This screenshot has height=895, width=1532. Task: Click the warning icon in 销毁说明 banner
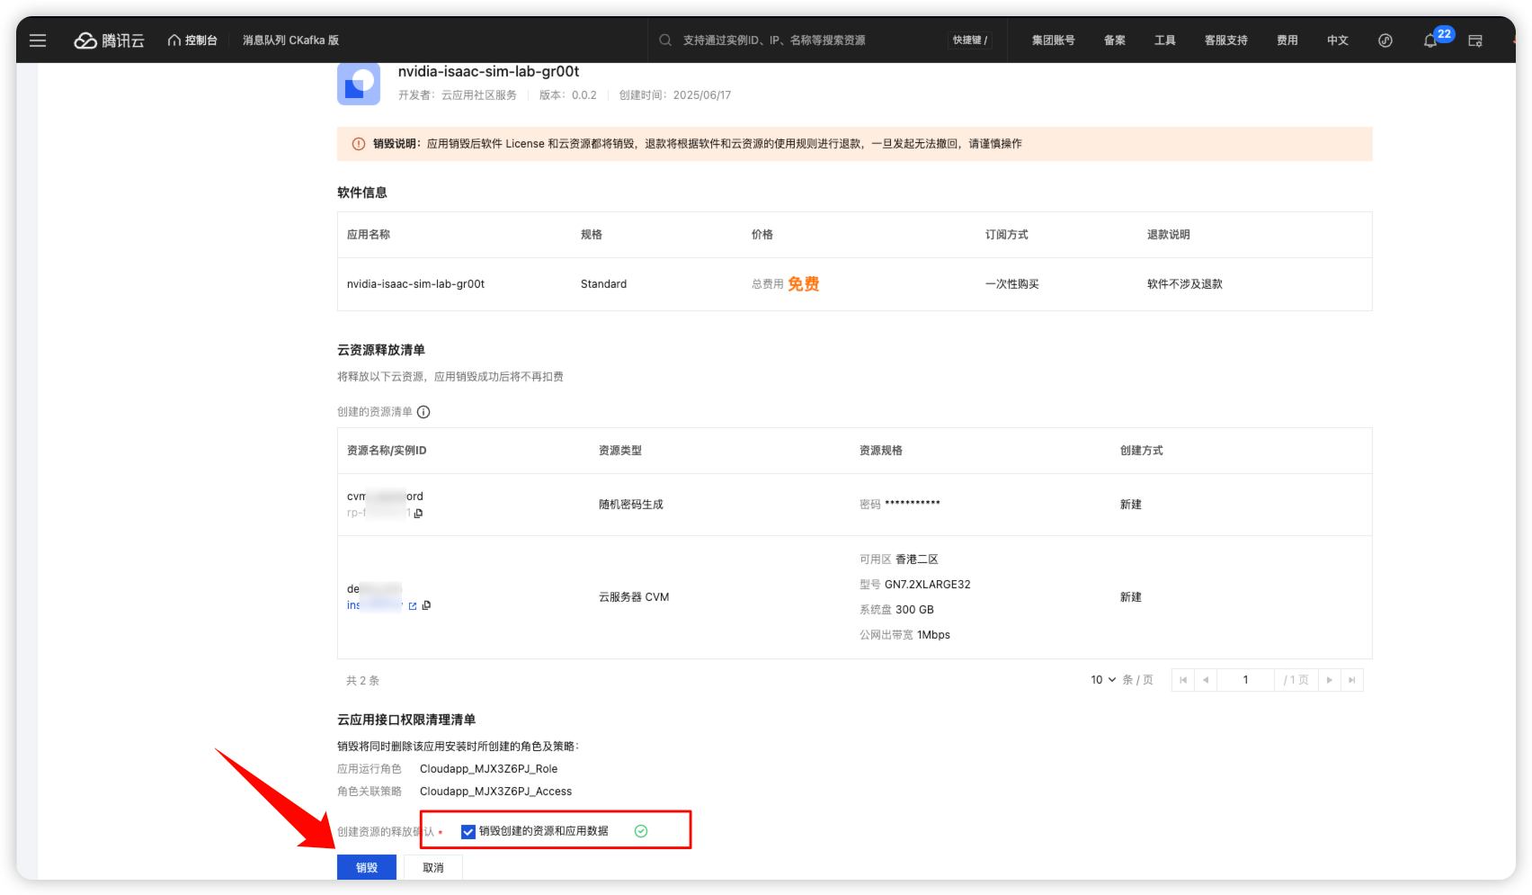coord(359,144)
